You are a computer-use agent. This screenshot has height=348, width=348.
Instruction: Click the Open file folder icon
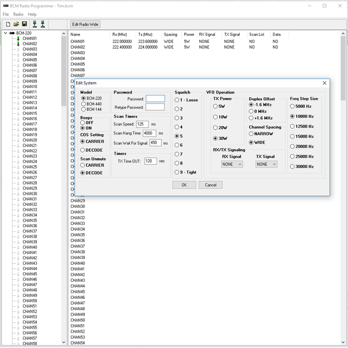[x=16, y=24]
